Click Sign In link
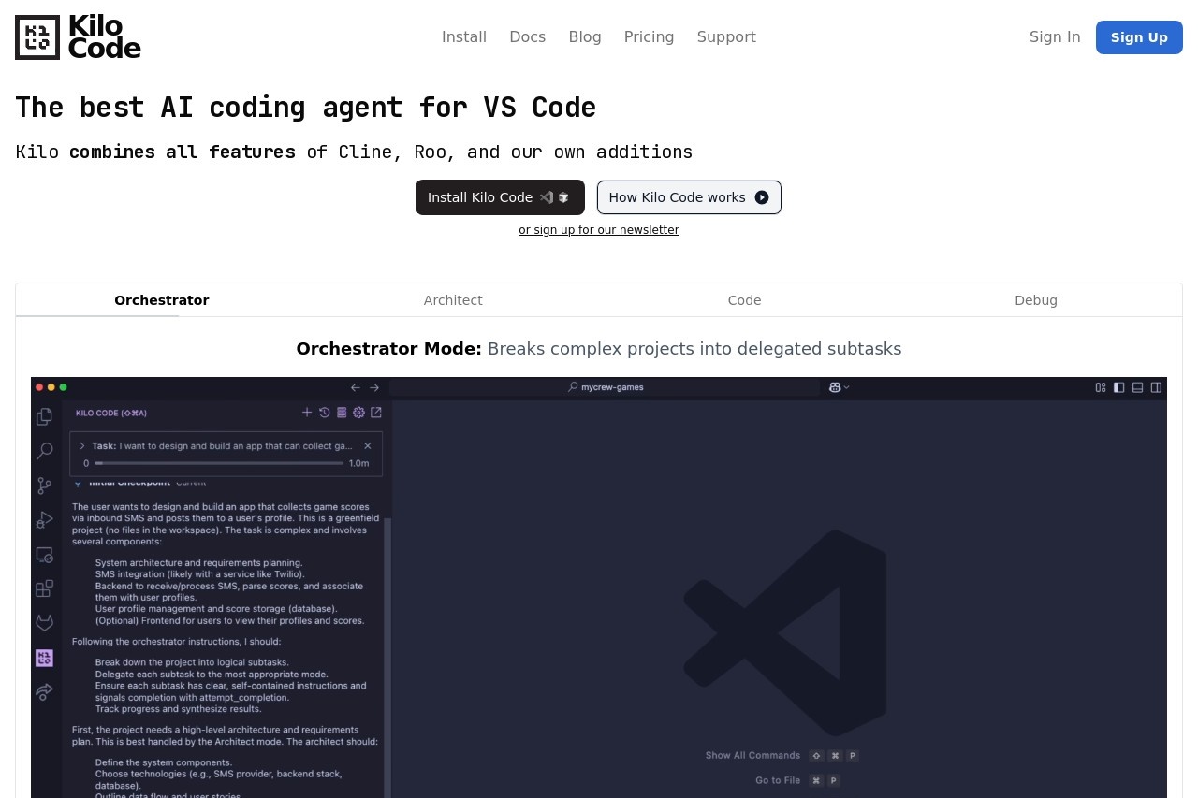This screenshot has height=798, width=1198. [1055, 36]
